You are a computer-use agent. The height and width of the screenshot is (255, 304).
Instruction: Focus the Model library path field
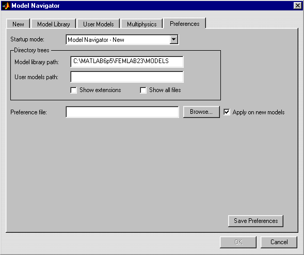(127, 62)
